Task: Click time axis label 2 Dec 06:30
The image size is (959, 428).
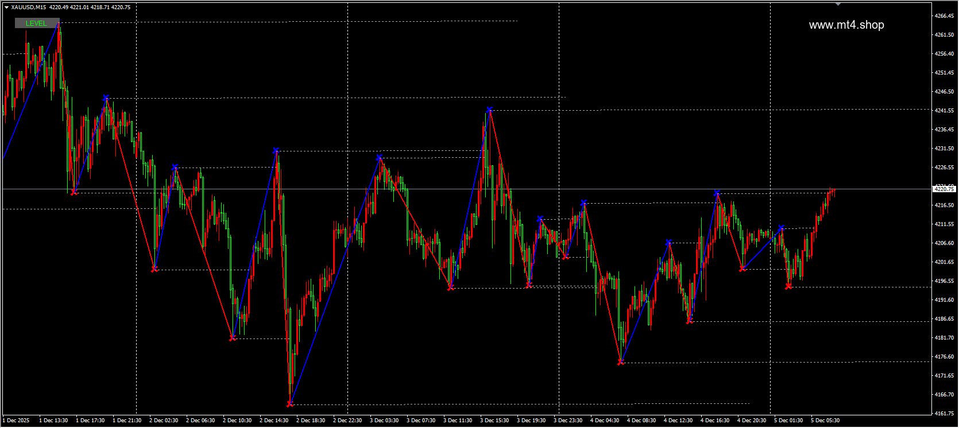Action: (200, 421)
